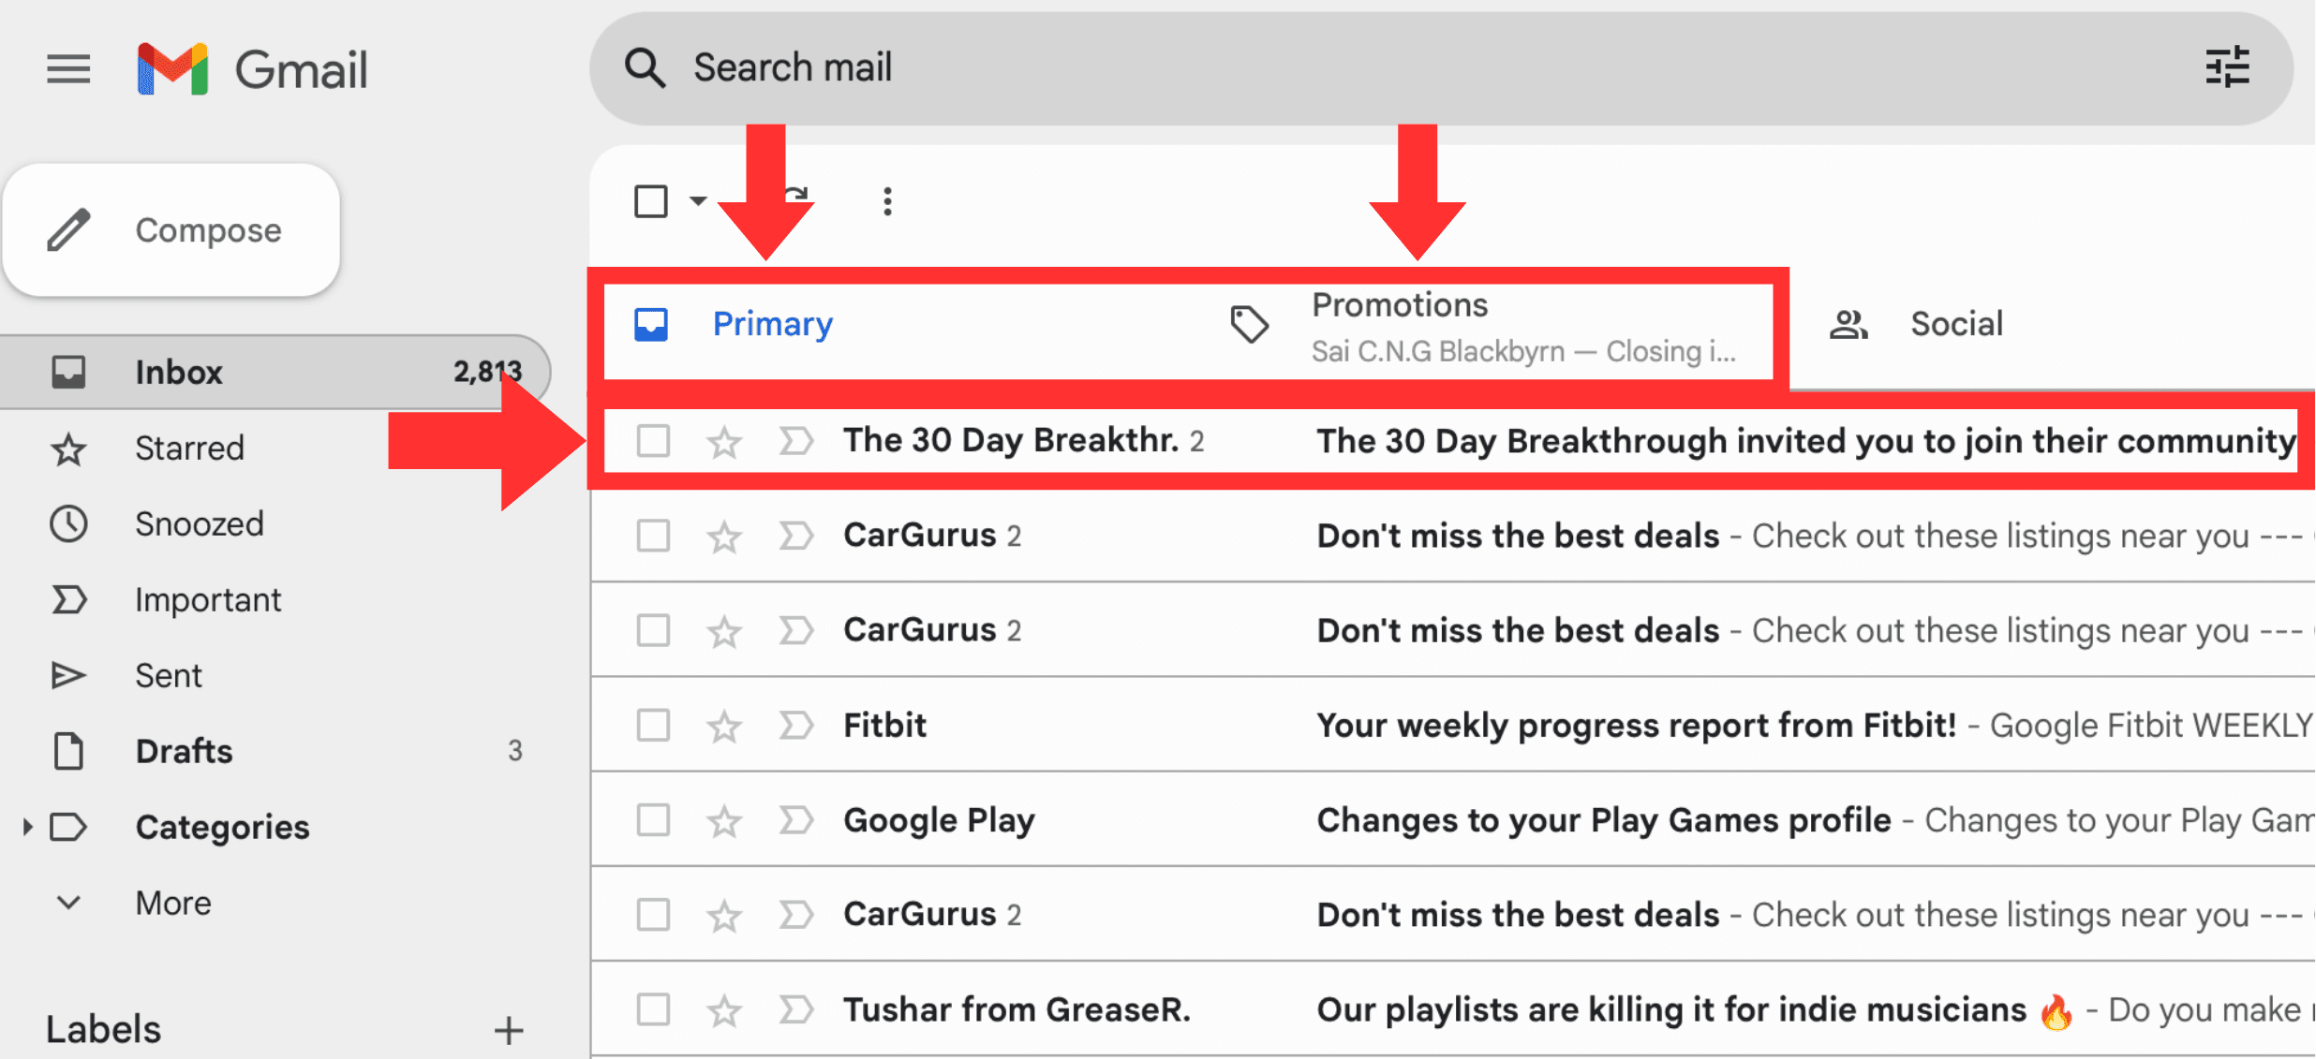This screenshot has height=1059, width=2316.
Task: Star the Tushar from GreaseR email
Action: (724, 1010)
